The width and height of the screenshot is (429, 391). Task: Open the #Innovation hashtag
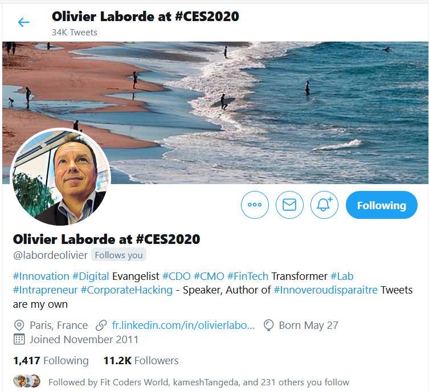pos(41,276)
